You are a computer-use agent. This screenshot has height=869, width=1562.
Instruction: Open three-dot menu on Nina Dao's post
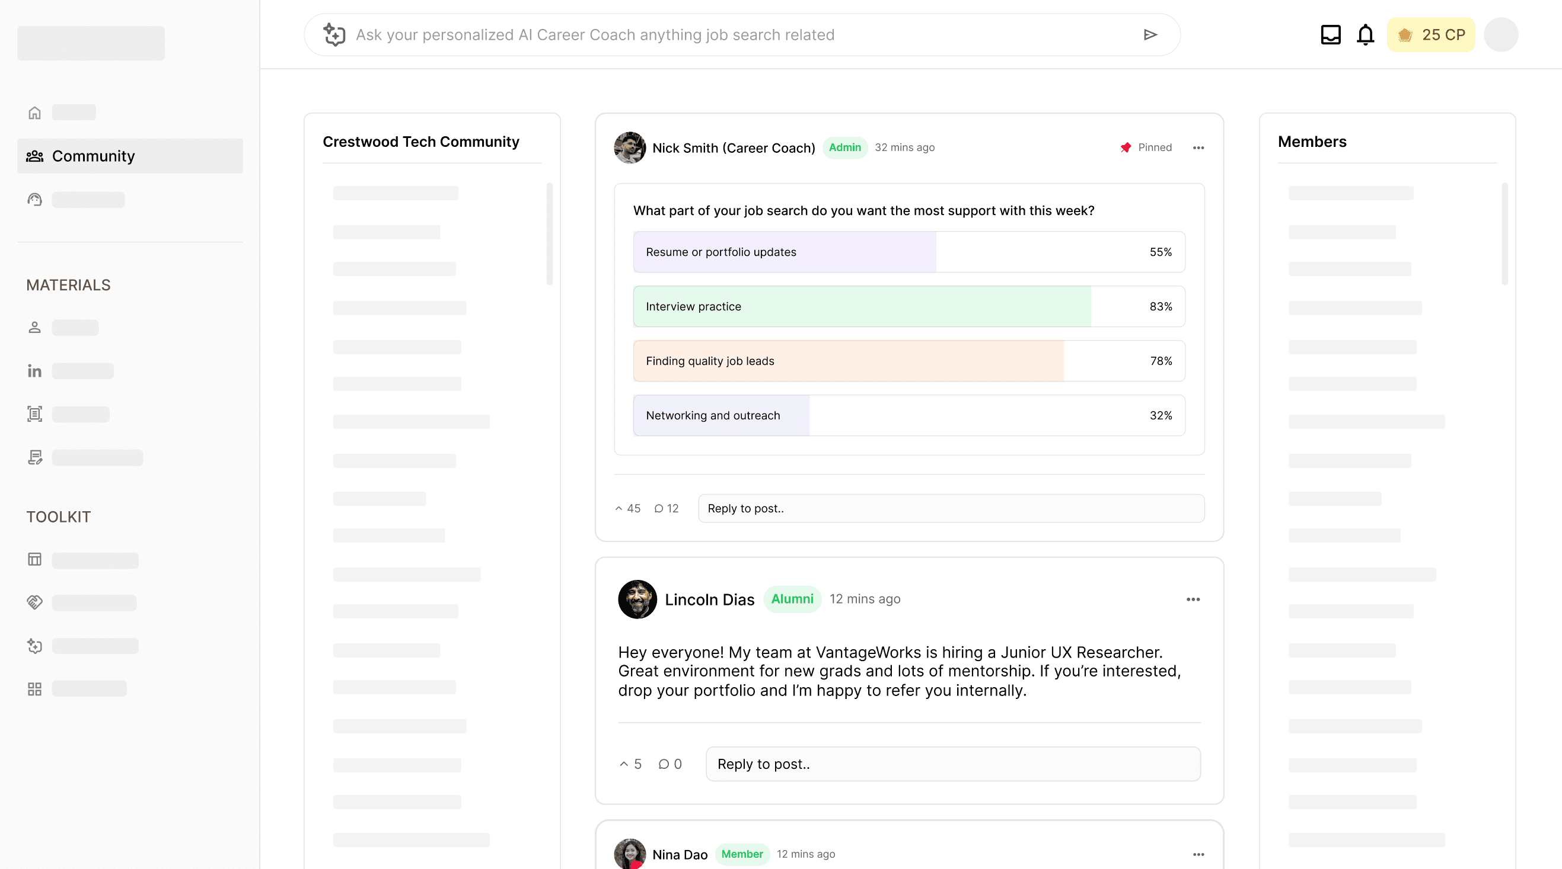(x=1198, y=854)
